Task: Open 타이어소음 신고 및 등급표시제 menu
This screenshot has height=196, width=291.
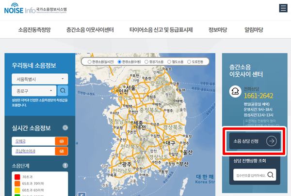Action: pyautogui.click(x=161, y=29)
